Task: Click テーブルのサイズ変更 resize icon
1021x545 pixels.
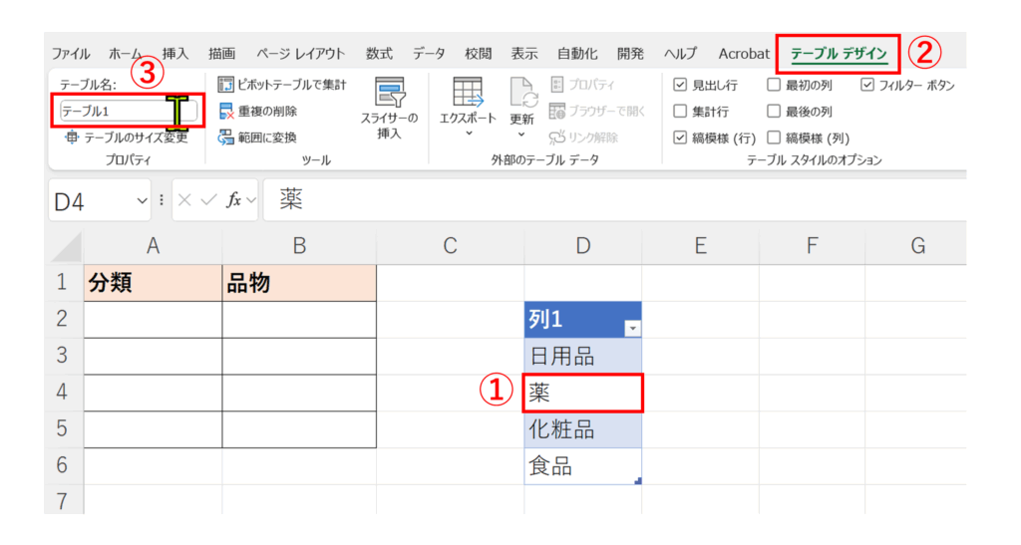Action: click(x=71, y=137)
